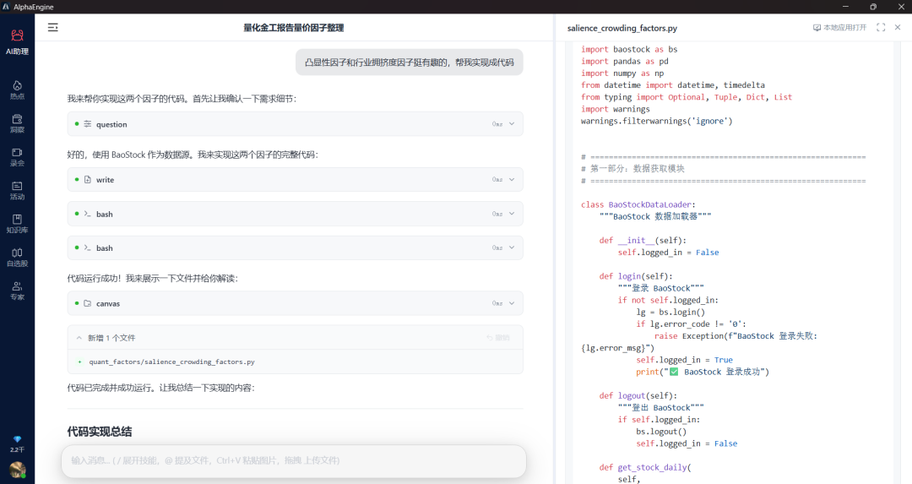Viewport: 912px width, 484px height.
Task: Open the 自选股 watchlist section
Action: click(17, 257)
